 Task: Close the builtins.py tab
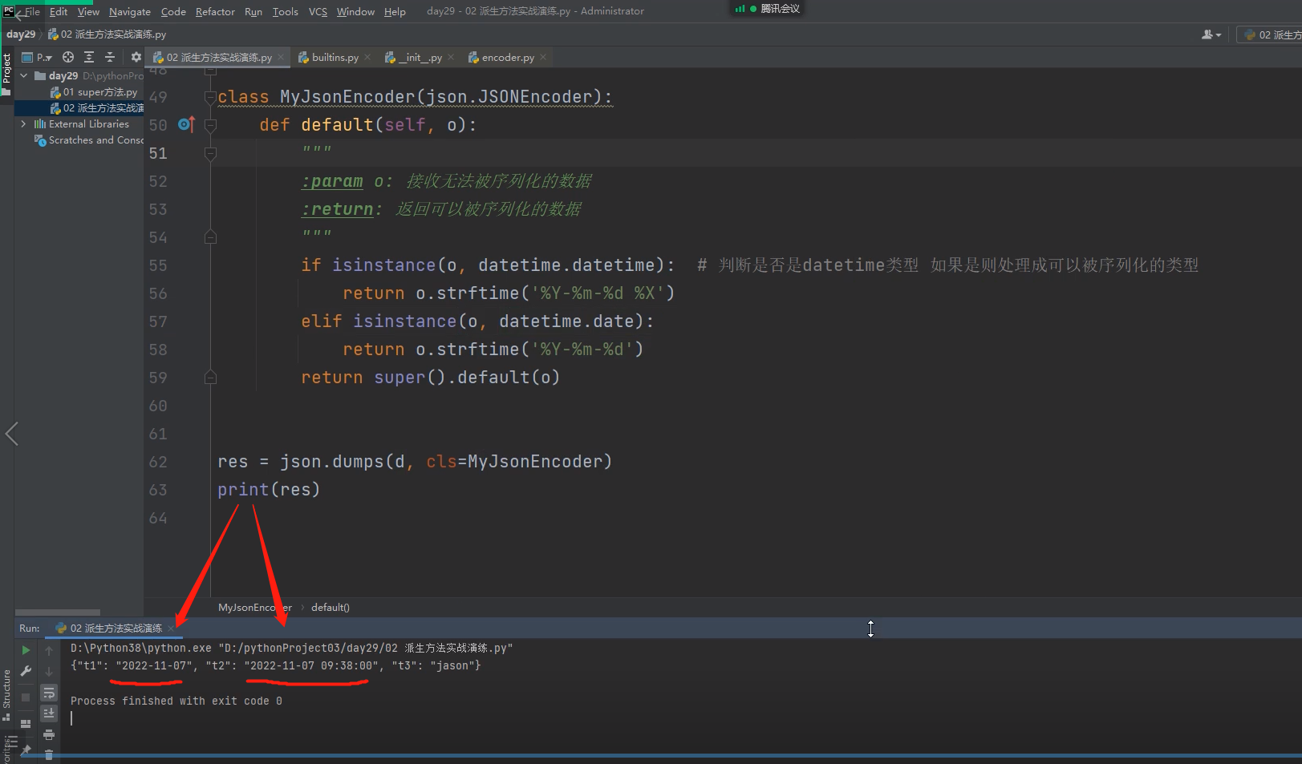click(367, 57)
